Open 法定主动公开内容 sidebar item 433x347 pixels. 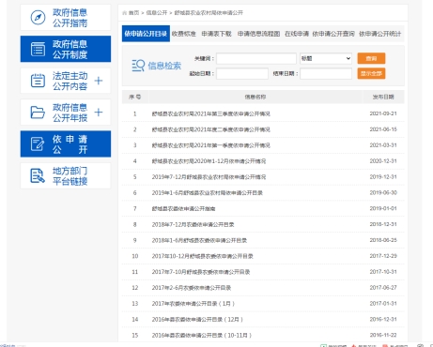click(x=66, y=81)
